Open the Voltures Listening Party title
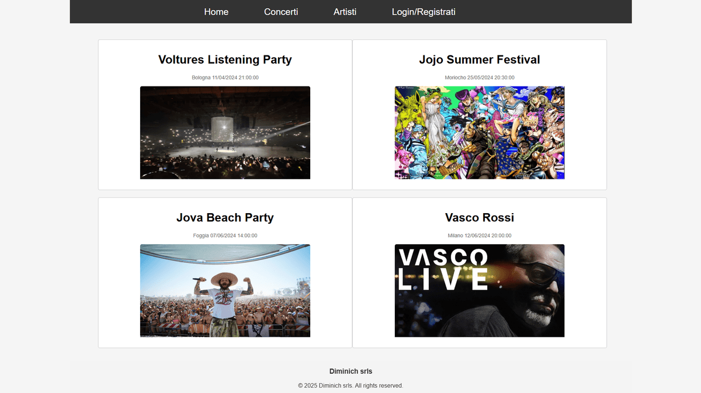701x393 pixels. (x=225, y=60)
